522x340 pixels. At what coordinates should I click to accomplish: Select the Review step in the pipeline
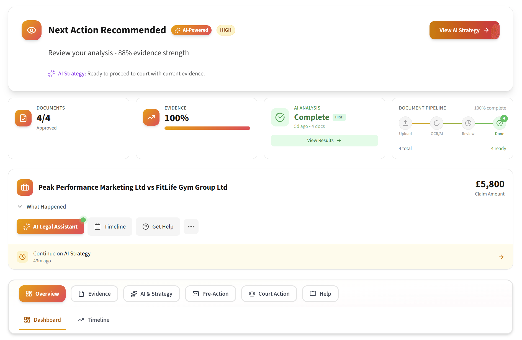[468, 123]
